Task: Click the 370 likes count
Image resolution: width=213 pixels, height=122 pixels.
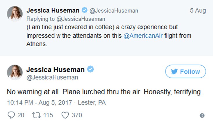Action: tap(77, 115)
